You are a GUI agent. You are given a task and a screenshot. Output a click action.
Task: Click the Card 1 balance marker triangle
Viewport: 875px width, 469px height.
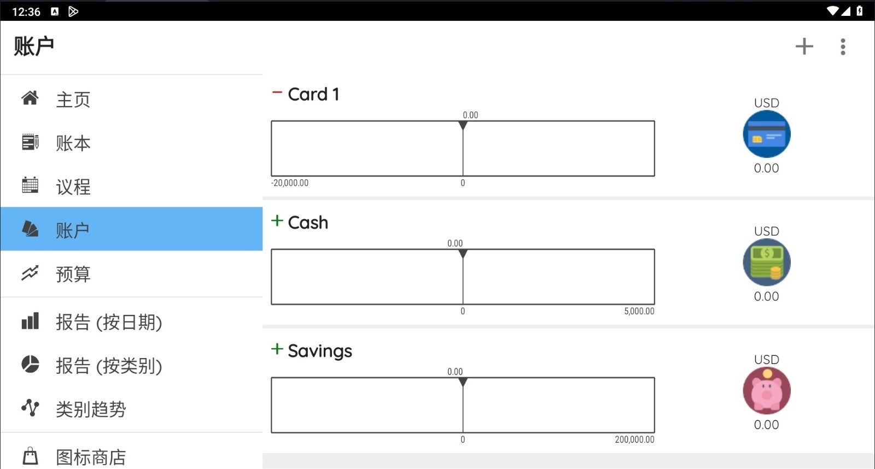[x=463, y=126]
